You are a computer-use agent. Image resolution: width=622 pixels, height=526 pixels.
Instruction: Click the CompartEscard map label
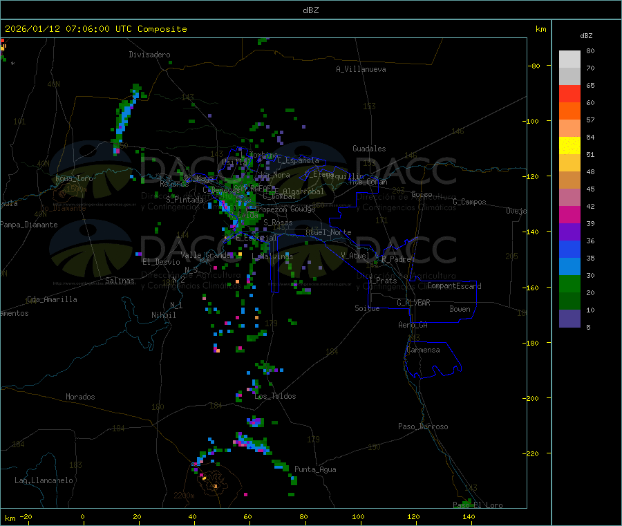(x=454, y=286)
